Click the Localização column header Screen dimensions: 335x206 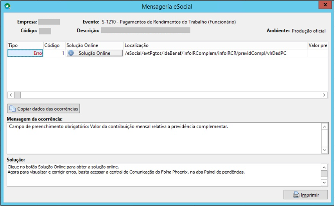(x=215, y=45)
